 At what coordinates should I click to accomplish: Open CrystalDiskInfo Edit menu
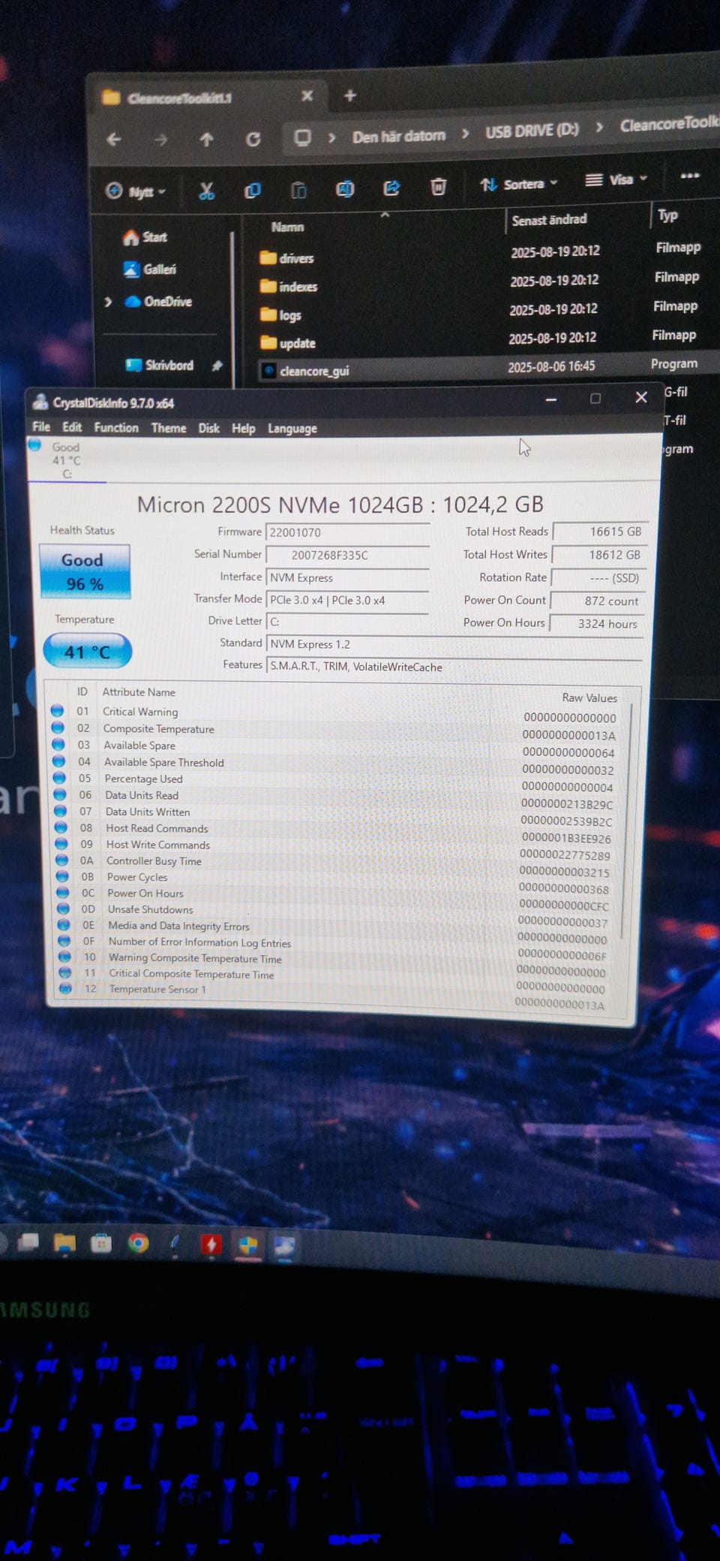pos(72,427)
